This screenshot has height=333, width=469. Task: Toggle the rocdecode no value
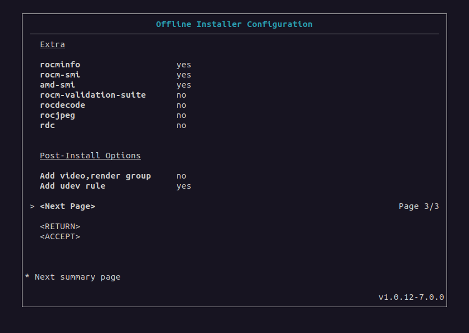(x=181, y=105)
